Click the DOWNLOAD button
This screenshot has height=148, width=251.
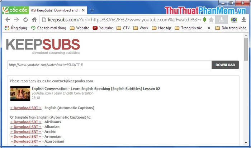pos(225,65)
